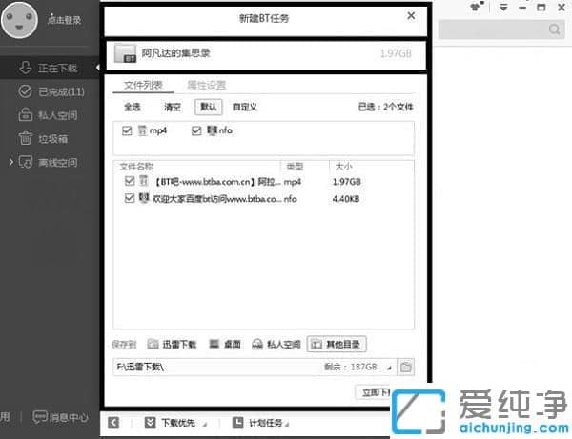Open 离线空间 in the sidebar
This screenshot has width=572, height=439.
49,162
